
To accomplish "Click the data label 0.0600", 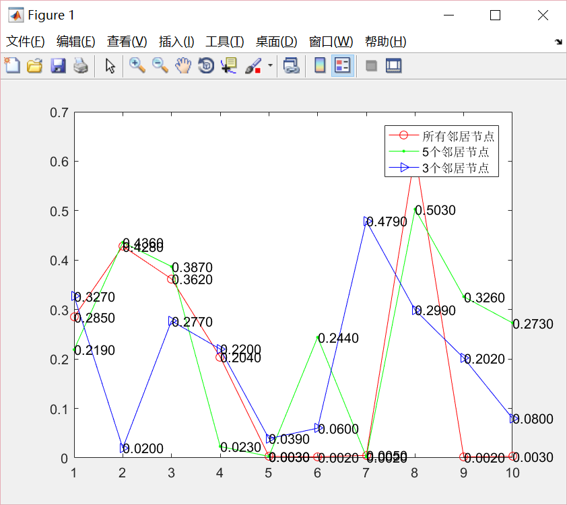I will pos(338,429).
